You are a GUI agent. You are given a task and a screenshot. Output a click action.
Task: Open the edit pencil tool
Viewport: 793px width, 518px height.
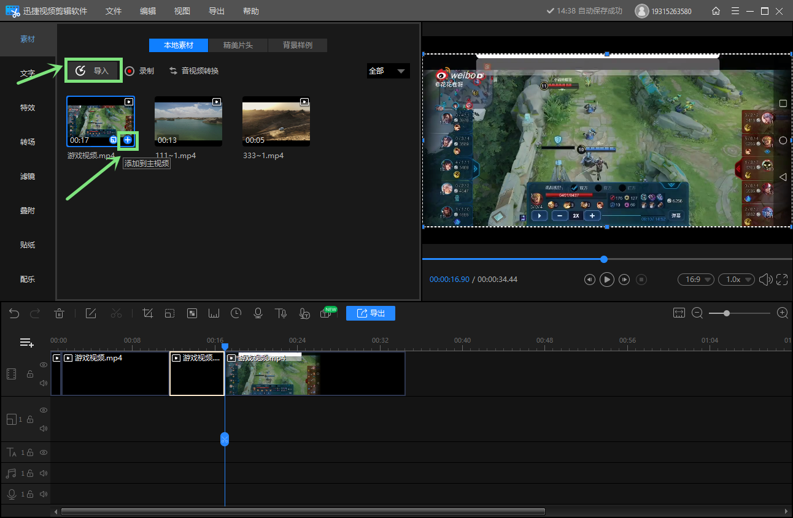pyautogui.click(x=91, y=314)
